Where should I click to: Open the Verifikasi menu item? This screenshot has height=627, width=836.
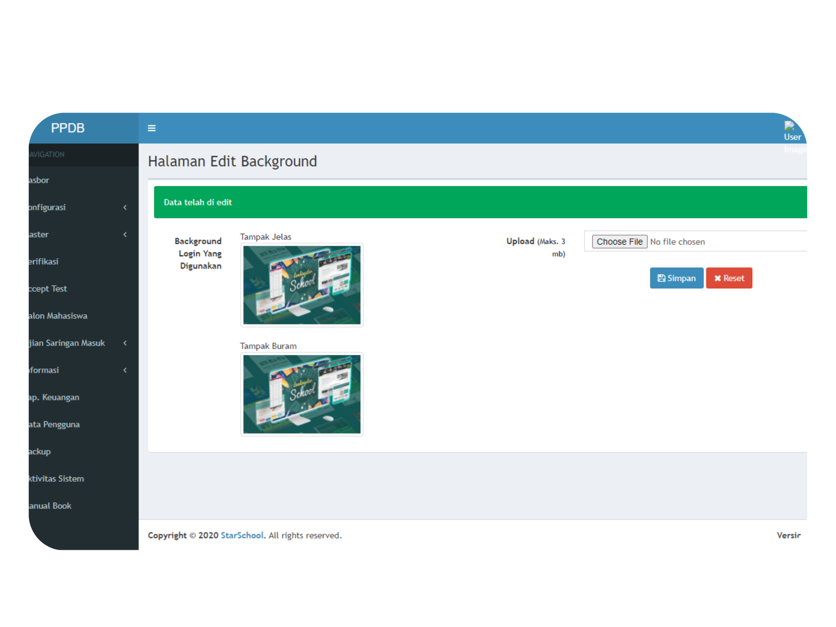point(44,262)
